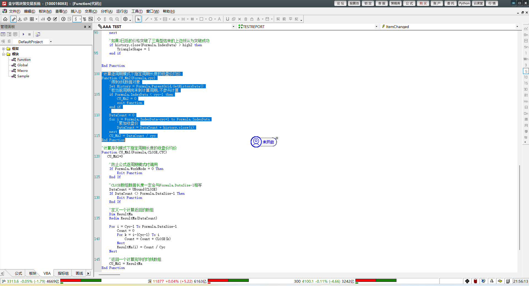
Task: Open the rectangle tool dropdown arrow
Action: 206,19
